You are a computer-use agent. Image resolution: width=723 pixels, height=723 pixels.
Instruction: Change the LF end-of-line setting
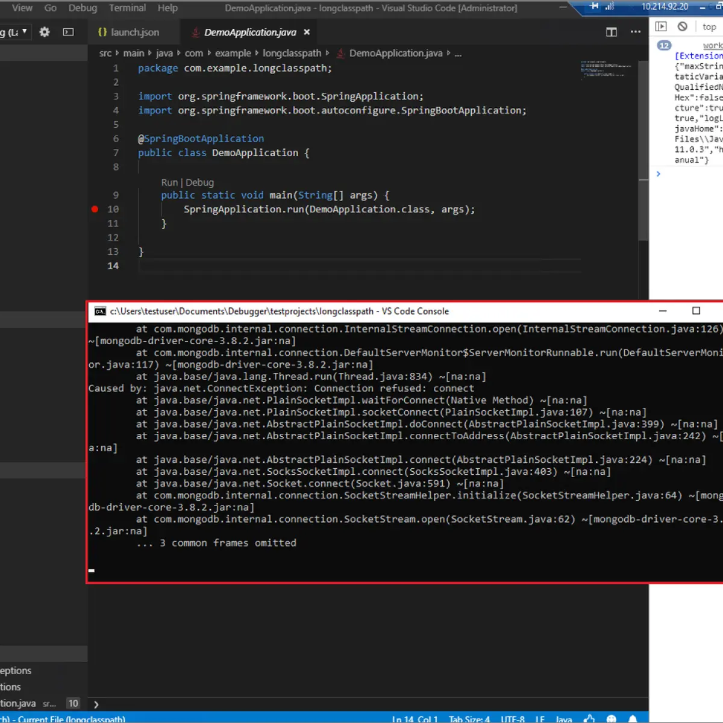(x=540, y=719)
